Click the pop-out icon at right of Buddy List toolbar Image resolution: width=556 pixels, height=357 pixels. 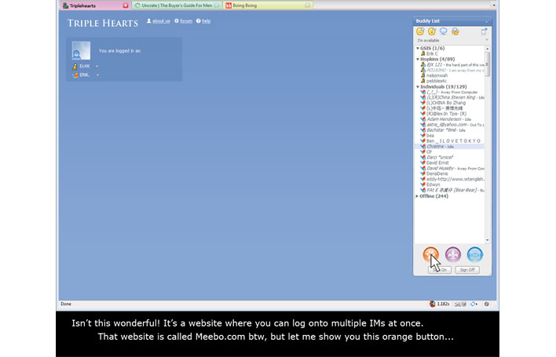click(484, 31)
